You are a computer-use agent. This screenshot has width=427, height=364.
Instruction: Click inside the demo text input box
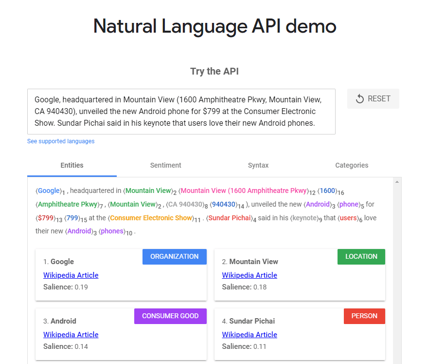(x=181, y=112)
